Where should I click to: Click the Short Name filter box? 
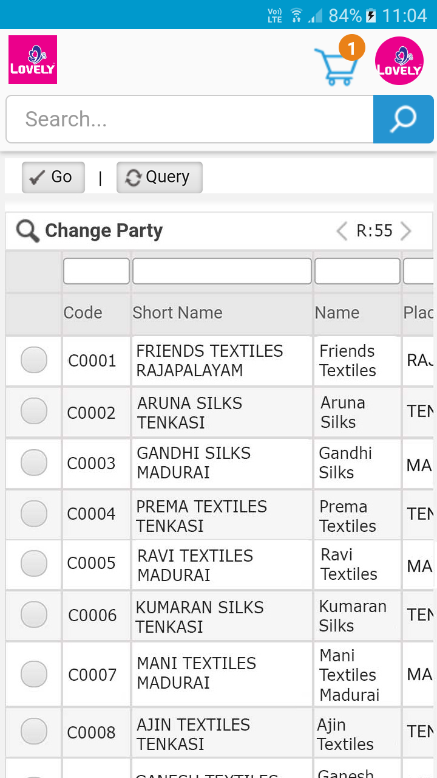pyautogui.click(x=222, y=271)
